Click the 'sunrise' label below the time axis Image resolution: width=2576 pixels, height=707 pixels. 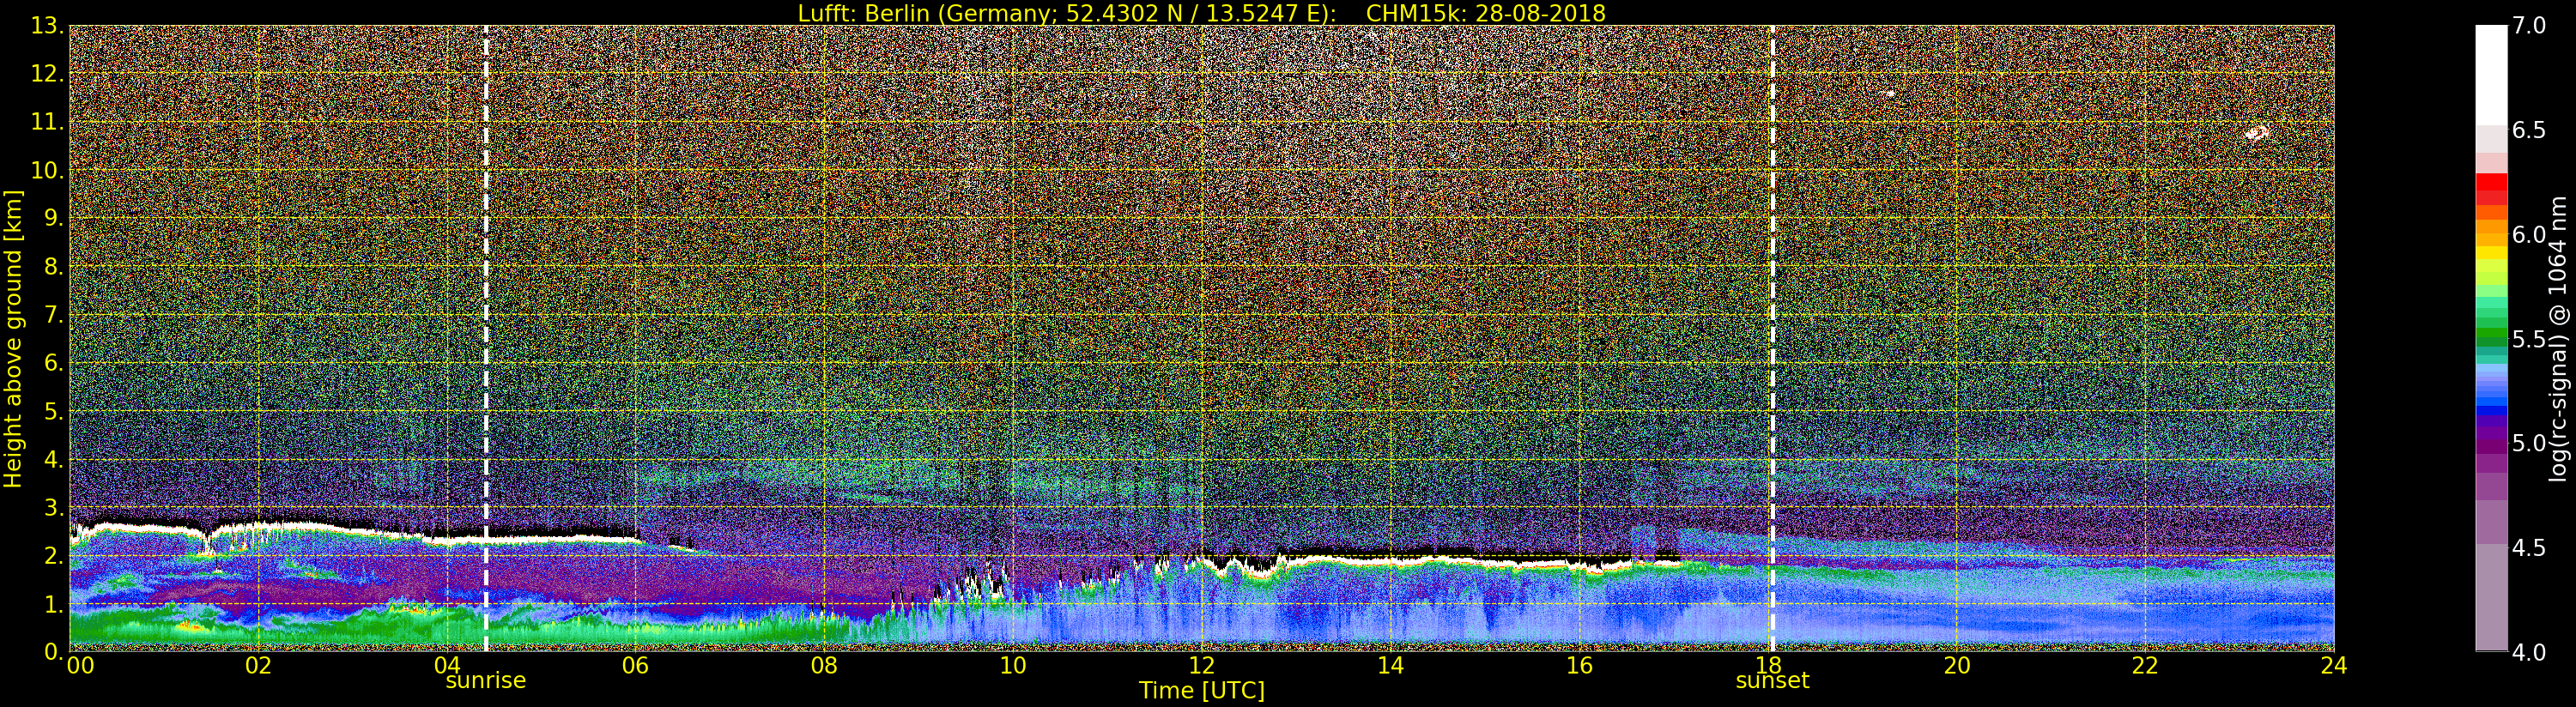click(485, 681)
